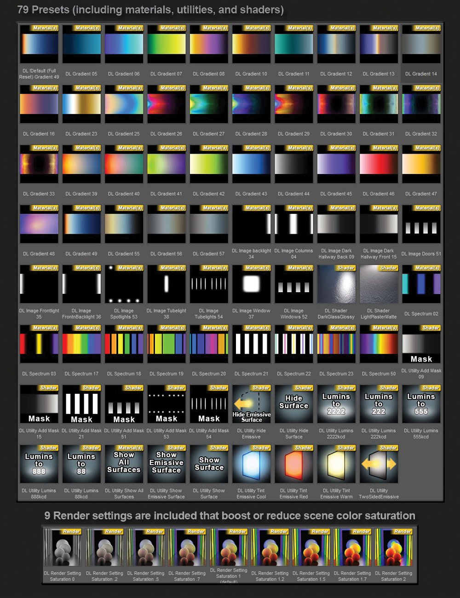The image size is (460, 598).
Task: Choose the DL !Default Full Reset Gradient 49
Action: pyautogui.click(x=39, y=44)
